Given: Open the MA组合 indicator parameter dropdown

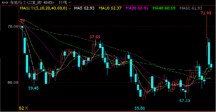Looking at the screenshot, I should [70, 8].
